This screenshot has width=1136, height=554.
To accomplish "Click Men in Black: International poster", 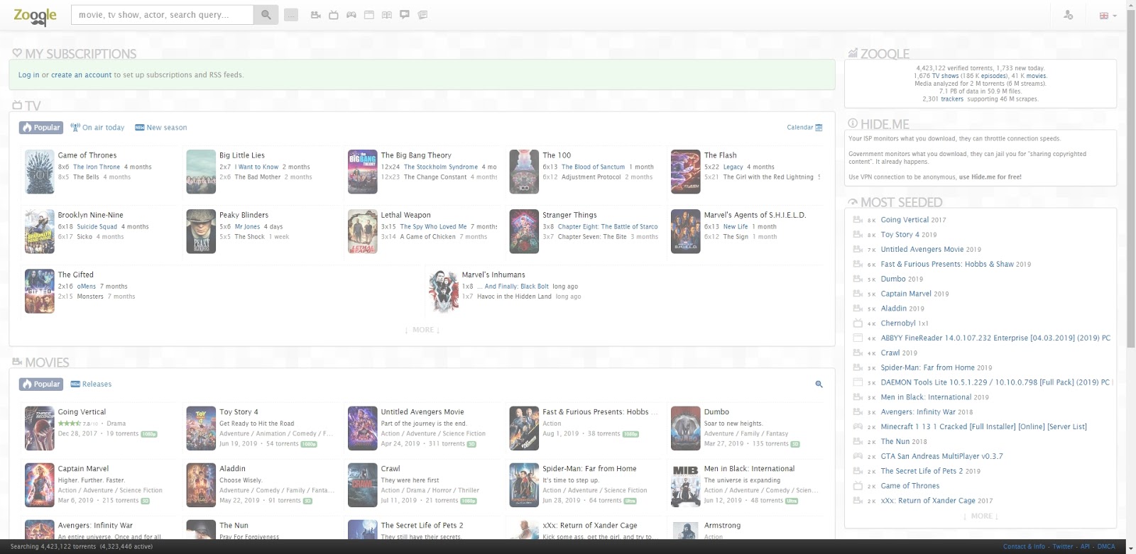I will [685, 485].
